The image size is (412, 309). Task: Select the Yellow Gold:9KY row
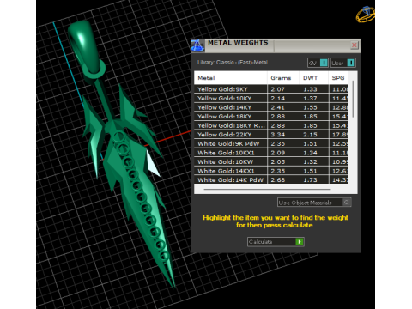(x=271, y=89)
